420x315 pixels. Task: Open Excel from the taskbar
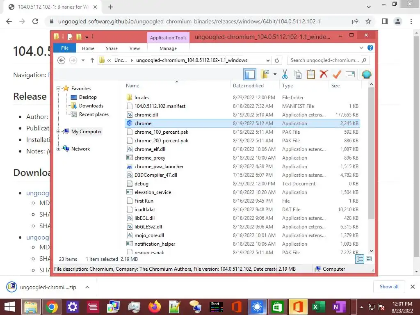click(318, 307)
